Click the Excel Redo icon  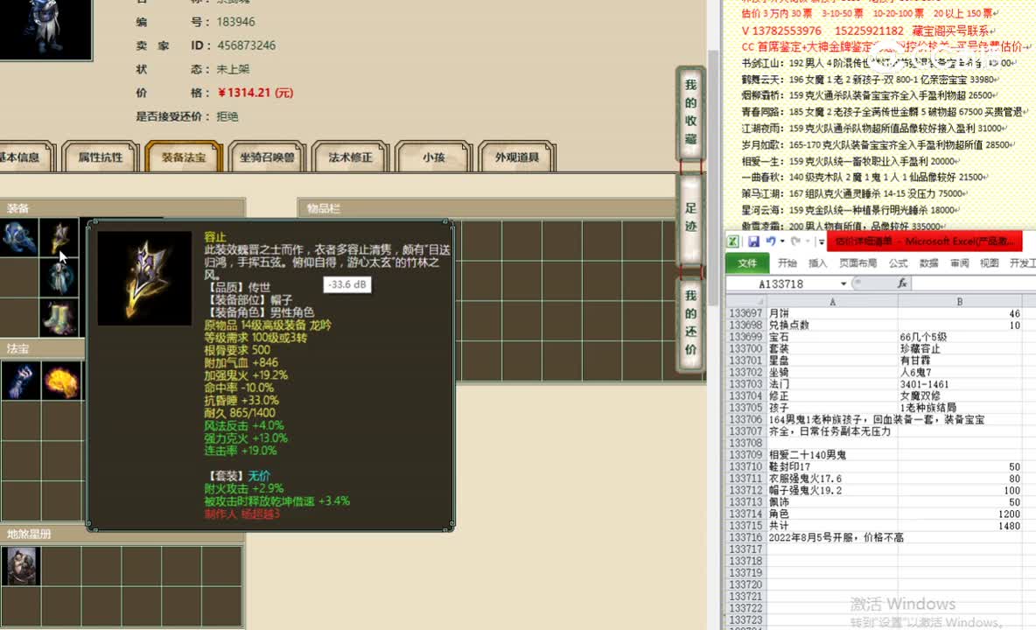(x=796, y=241)
